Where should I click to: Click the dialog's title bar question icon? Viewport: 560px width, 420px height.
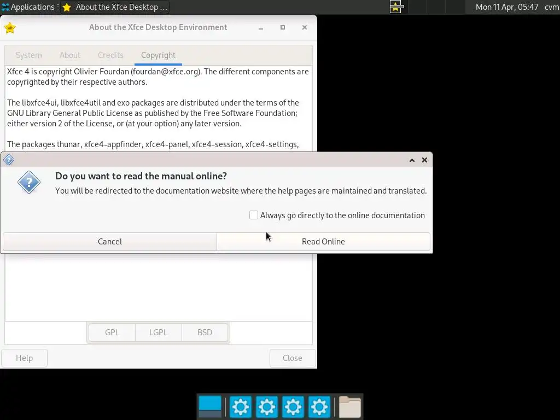point(9,160)
